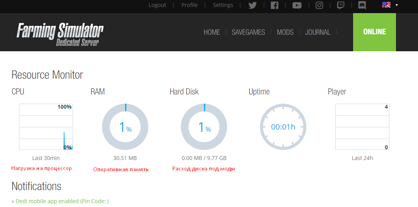Go to the SAVEGAMES page
Image resolution: width=418 pixels, height=207 pixels.
coord(248,32)
